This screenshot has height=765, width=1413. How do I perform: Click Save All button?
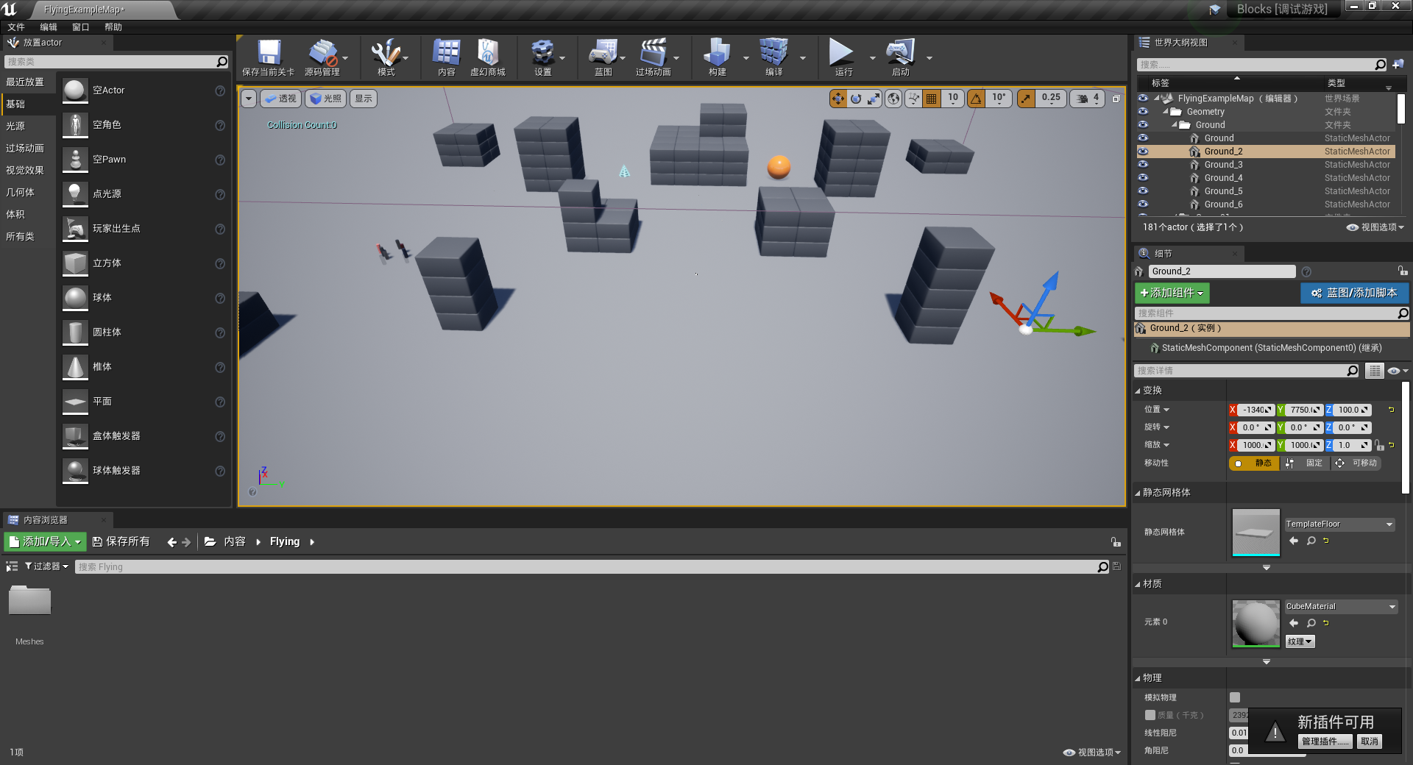121,541
